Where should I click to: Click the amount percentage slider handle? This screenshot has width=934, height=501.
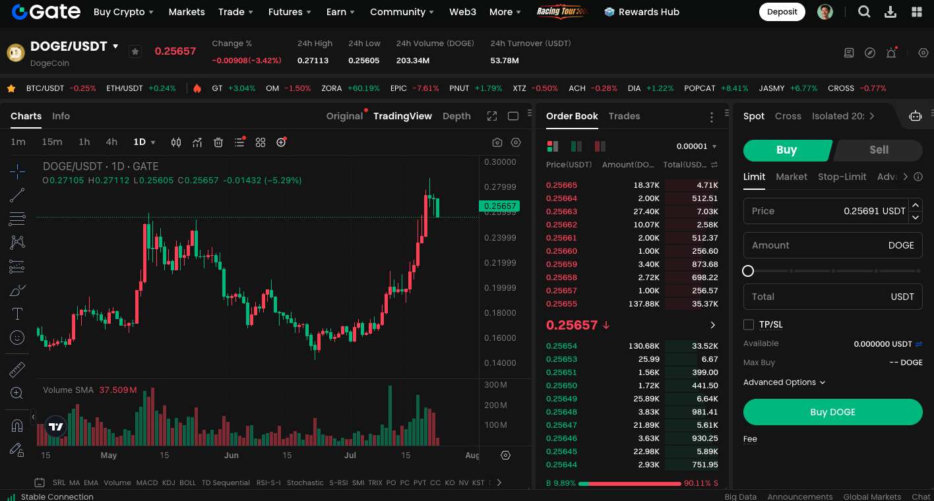tap(748, 271)
